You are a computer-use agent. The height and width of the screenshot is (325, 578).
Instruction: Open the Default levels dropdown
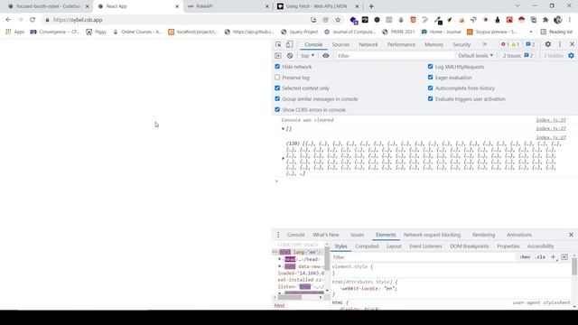pyautogui.click(x=476, y=56)
